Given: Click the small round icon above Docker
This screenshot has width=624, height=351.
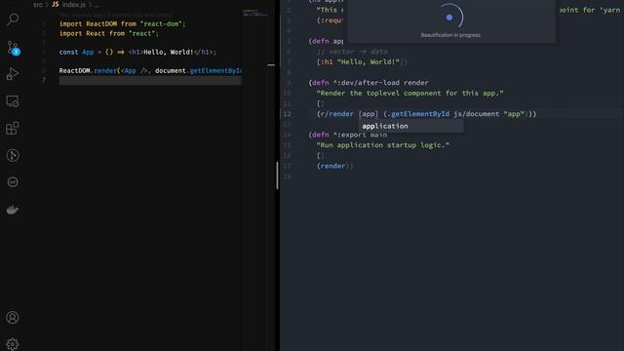Looking at the screenshot, I should 13,182.
